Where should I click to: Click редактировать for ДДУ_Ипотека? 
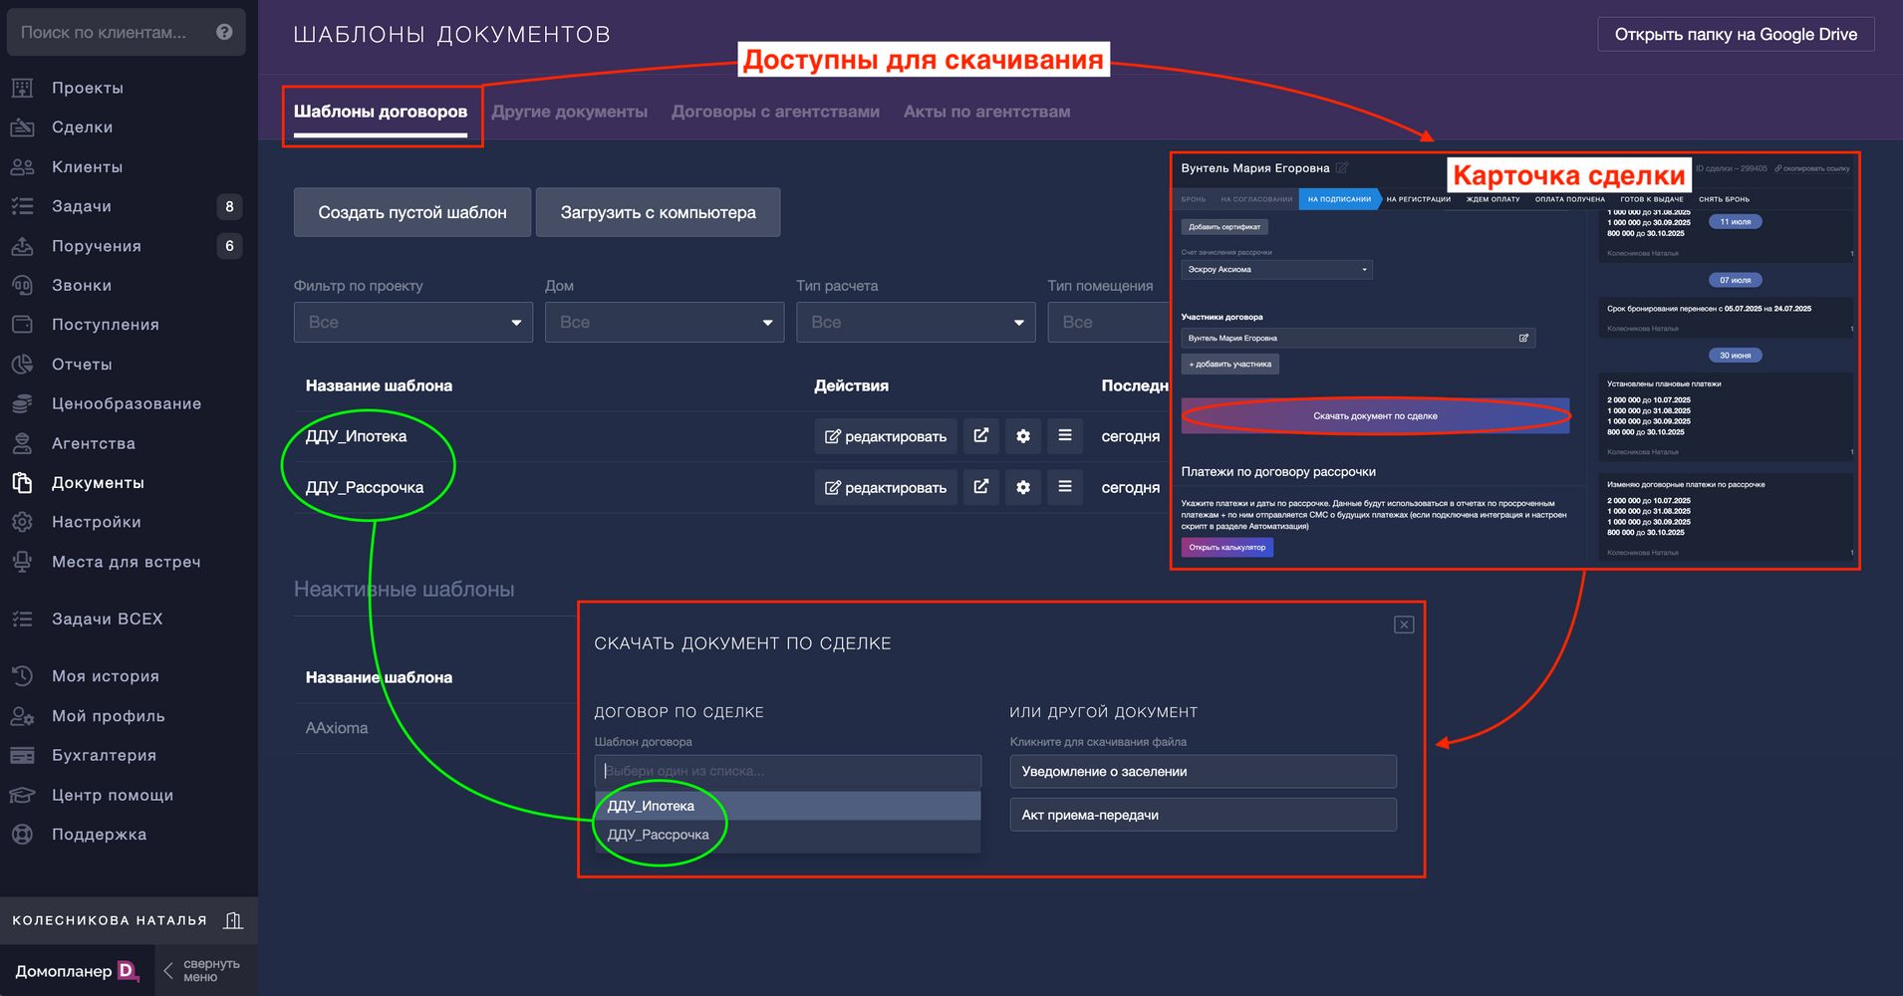tap(886, 436)
